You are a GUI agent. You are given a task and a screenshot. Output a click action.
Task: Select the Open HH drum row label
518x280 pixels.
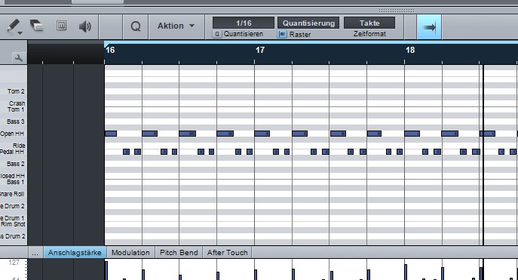[x=12, y=134]
